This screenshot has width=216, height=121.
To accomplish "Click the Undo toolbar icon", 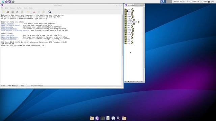I will [x=28, y=12].
